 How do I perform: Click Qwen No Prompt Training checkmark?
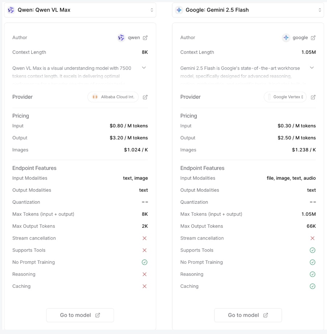(144, 262)
